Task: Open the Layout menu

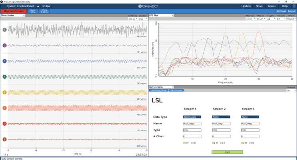Action: pyautogui.click(x=292, y=11)
